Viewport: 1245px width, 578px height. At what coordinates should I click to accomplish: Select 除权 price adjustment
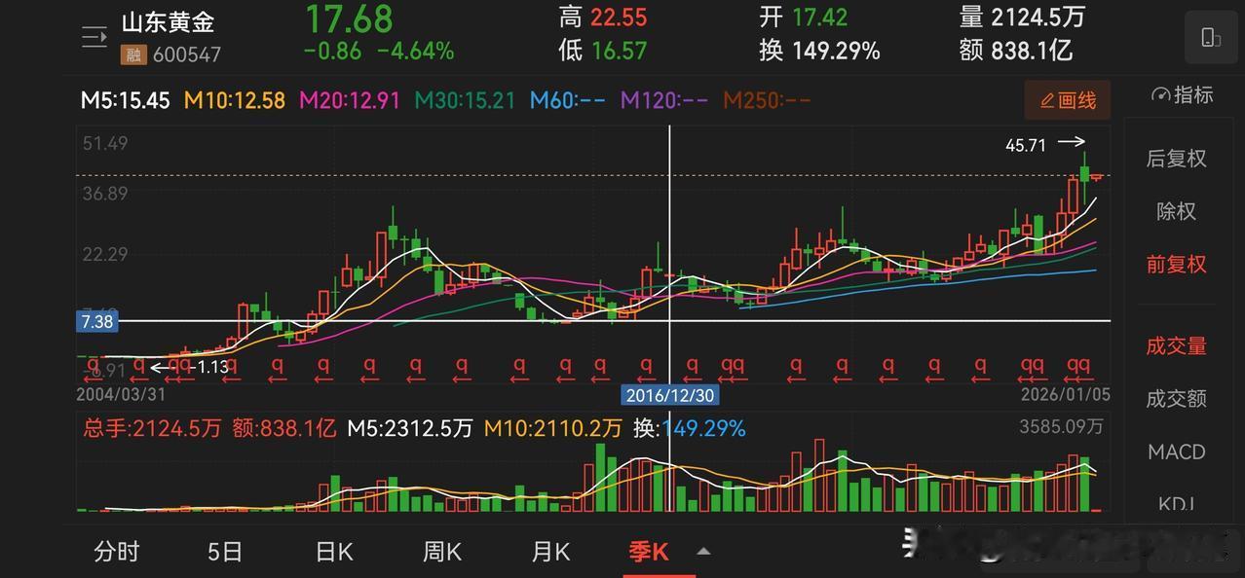coord(1177,211)
